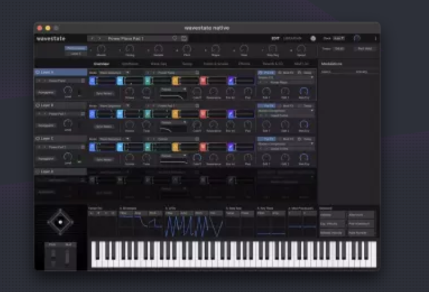This screenshot has height=292, width=429.
Task: Select Layer A's yellow Pitch lane icon
Action: [175, 81]
